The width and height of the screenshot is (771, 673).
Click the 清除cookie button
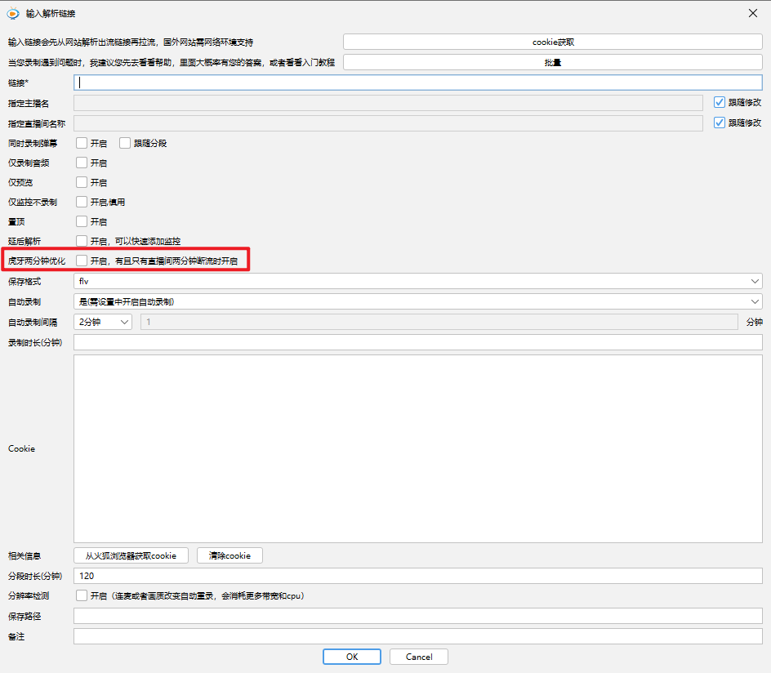point(230,555)
